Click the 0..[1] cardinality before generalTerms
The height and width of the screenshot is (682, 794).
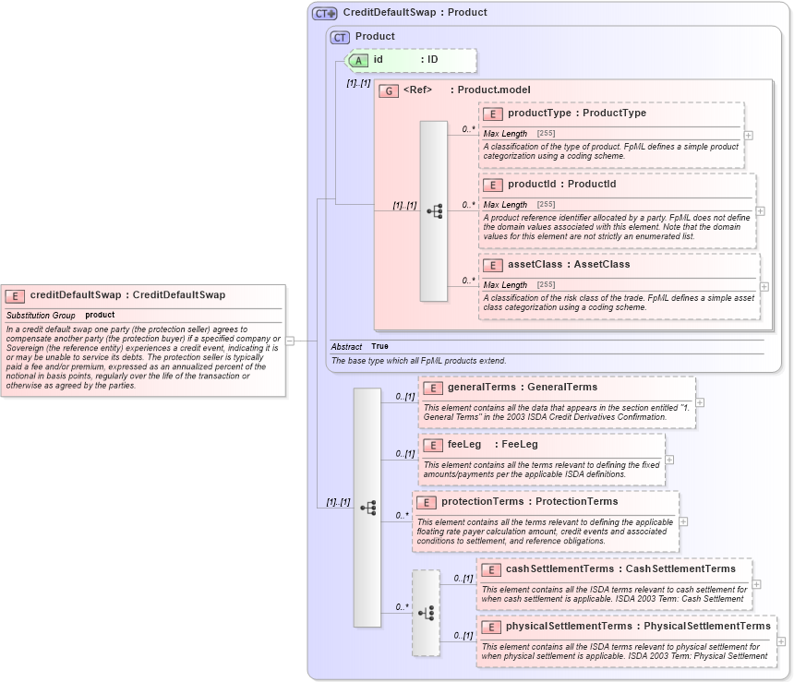[x=405, y=397]
